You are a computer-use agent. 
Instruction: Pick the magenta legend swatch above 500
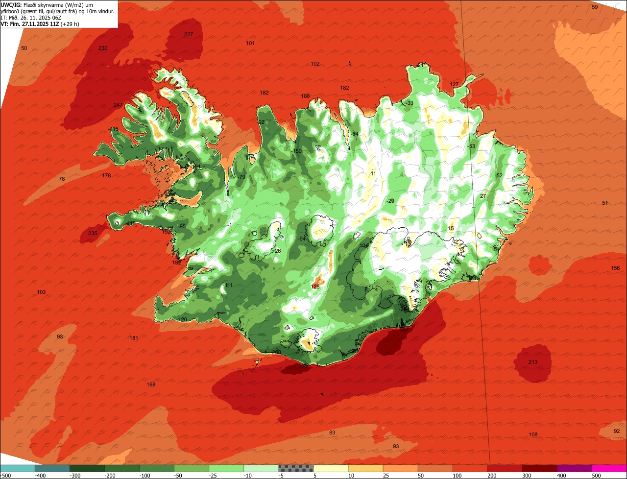(x=609, y=469)
